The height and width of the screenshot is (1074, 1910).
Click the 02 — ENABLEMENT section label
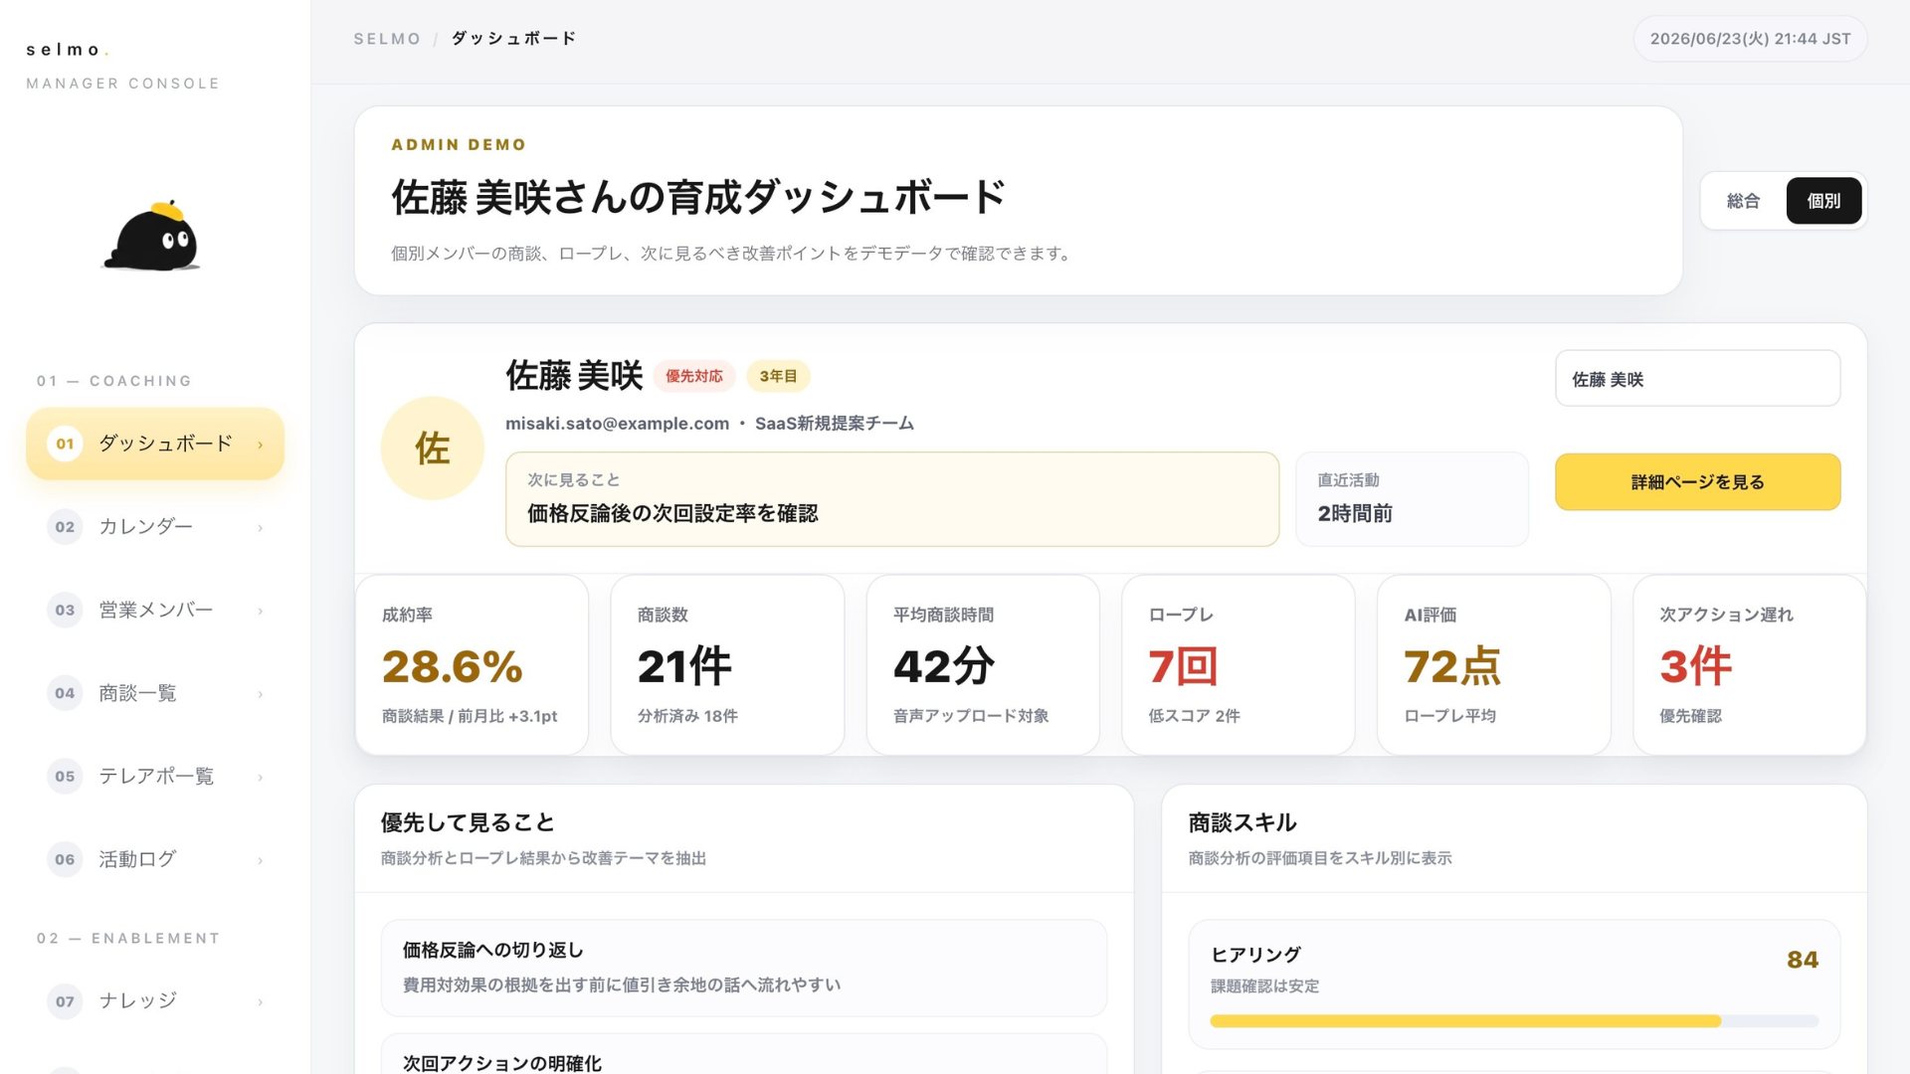(x=128, y=939)
